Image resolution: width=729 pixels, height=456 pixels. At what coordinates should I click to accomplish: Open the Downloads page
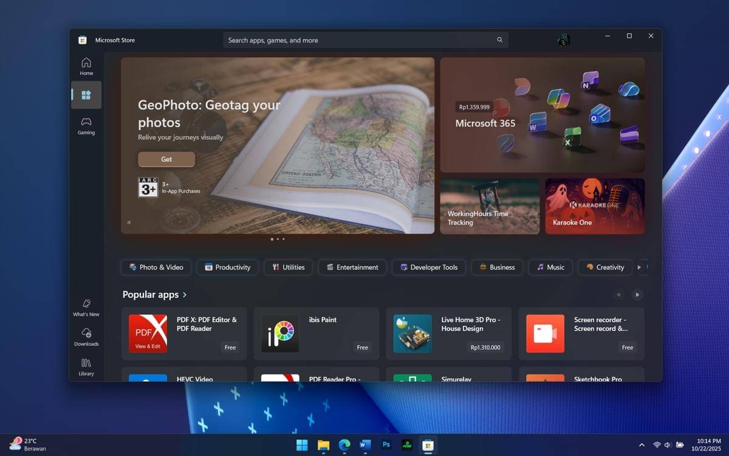(x=86, y=336)
